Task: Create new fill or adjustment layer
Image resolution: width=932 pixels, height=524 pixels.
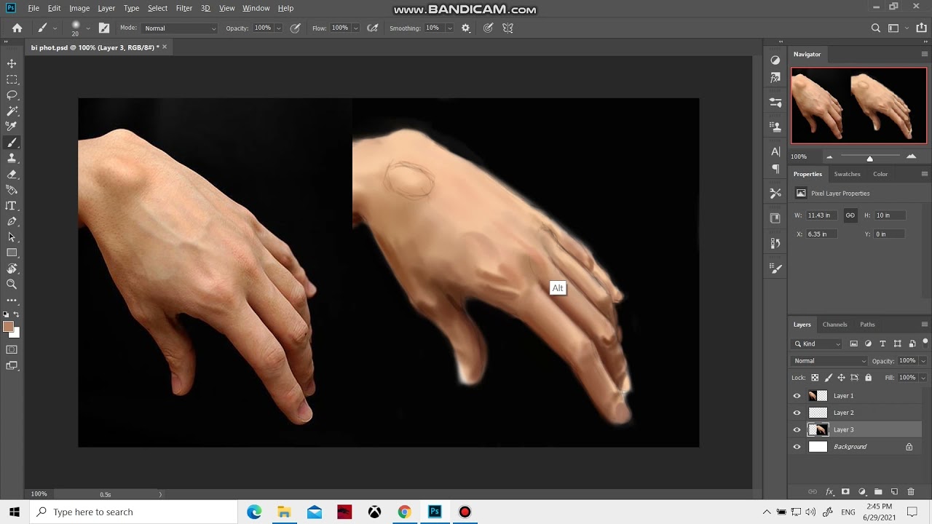Action: point(862,492)
